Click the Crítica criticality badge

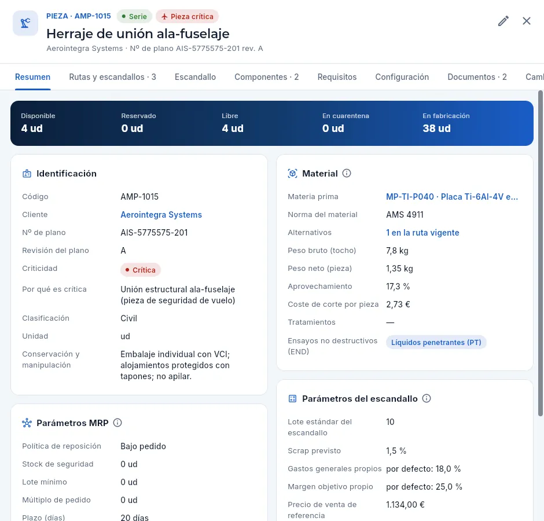[x=141, y=270]
